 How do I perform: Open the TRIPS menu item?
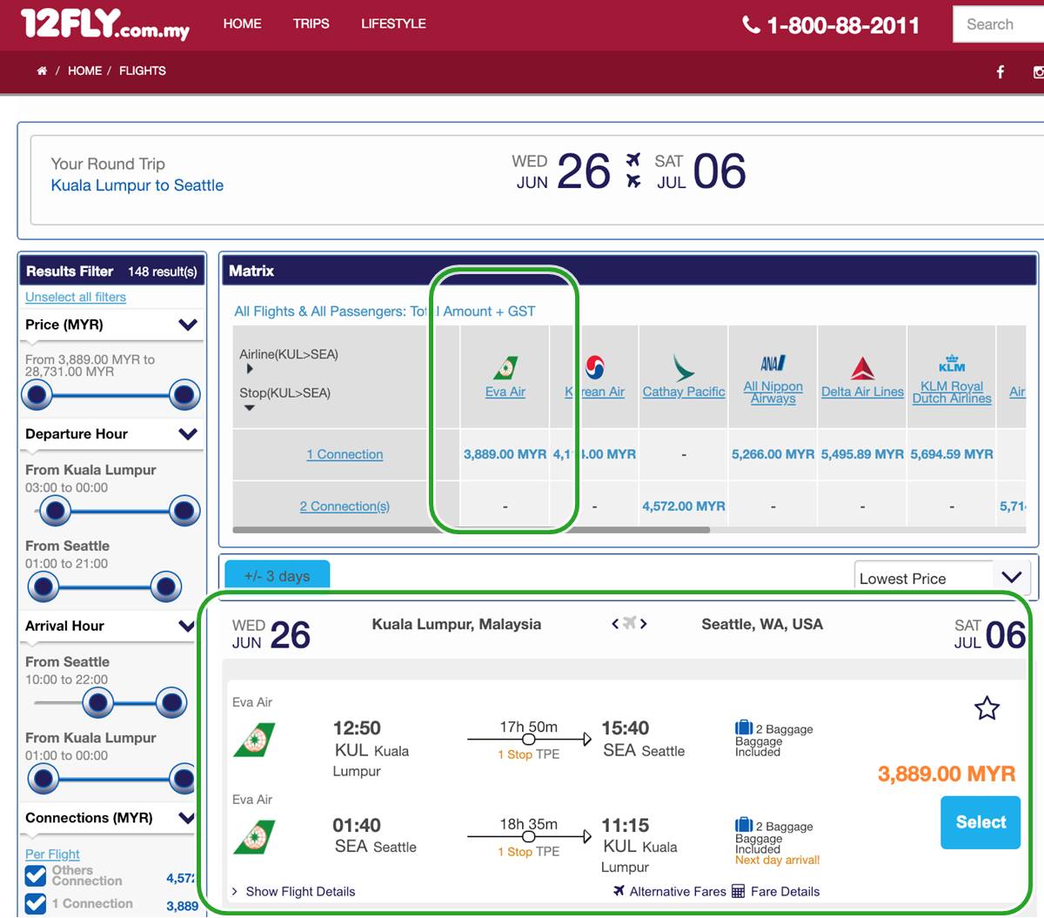click(311, 23)
